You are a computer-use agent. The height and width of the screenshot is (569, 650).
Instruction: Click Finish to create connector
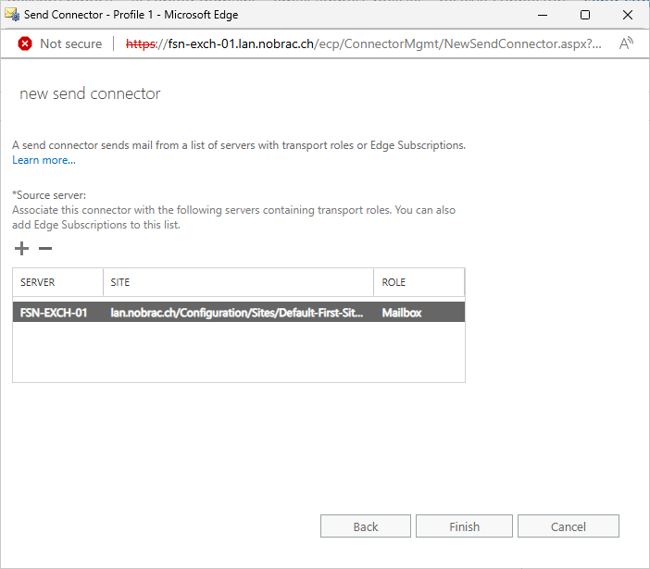[464, 526]
